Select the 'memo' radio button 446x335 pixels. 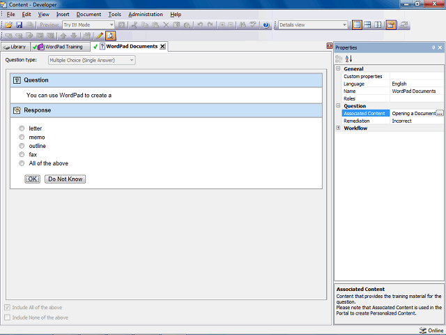22,137
